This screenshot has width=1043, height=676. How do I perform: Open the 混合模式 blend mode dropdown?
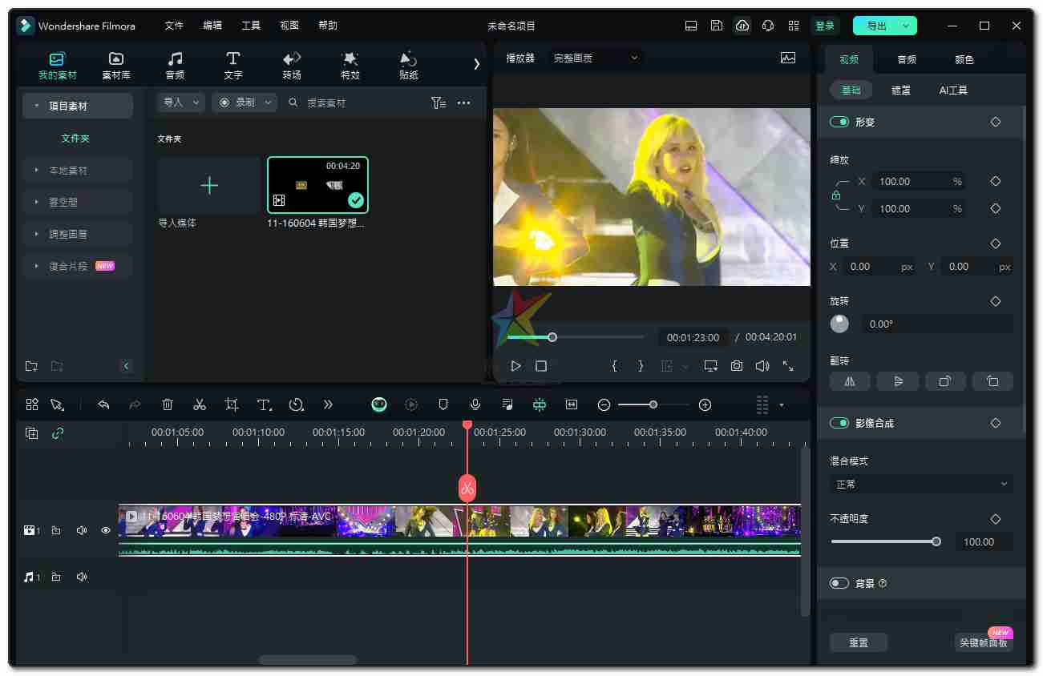coord(921,484)
